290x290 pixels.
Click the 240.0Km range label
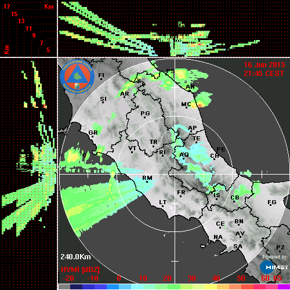point(75,257)
